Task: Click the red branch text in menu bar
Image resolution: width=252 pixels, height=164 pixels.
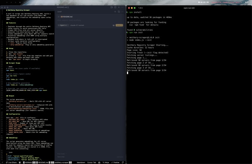Action: tap(226, 3)
